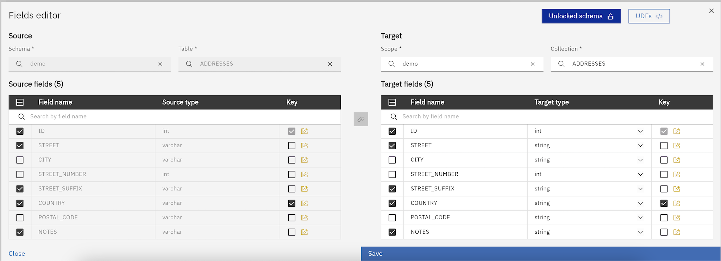
Task: Click the Unlocked schema button
Action: point(581,16)
